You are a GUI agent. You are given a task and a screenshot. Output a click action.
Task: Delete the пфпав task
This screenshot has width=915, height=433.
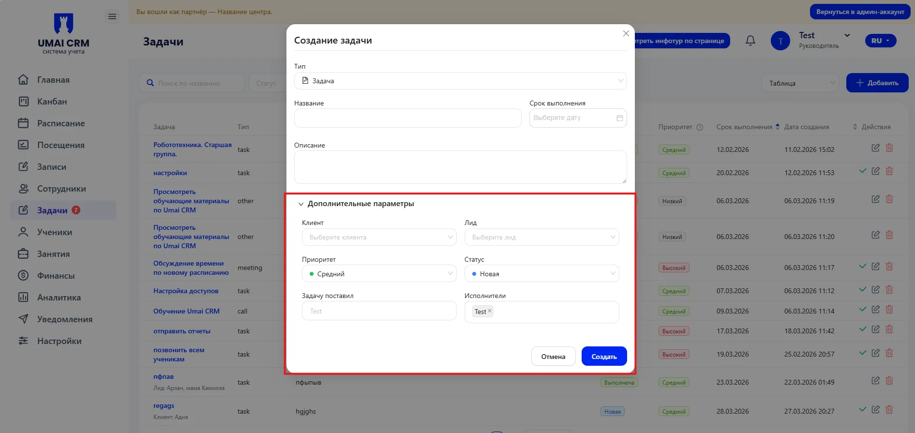click(x=889, y=381)
